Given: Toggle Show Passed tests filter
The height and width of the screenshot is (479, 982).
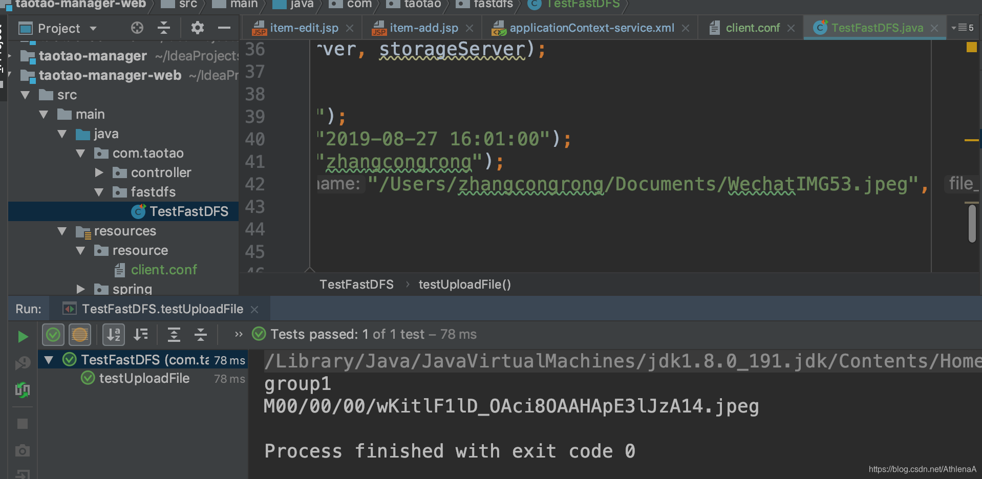Looking at the screenshot, I should (53, 335).
